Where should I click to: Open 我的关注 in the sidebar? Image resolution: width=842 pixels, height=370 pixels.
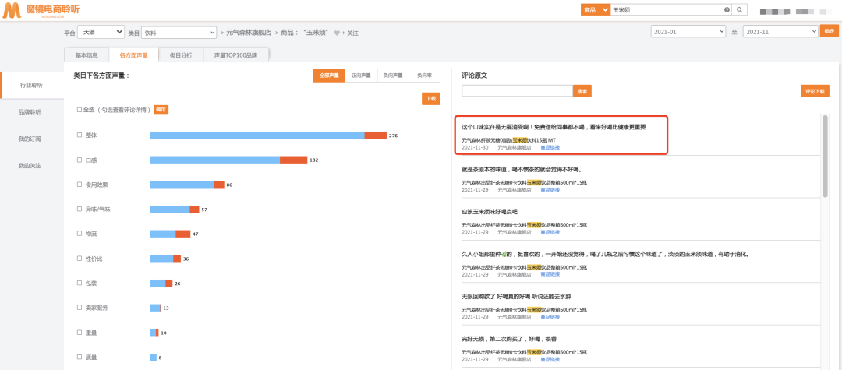[x=30, y=166]
